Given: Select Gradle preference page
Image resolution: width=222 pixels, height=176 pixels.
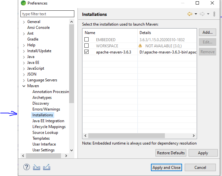Looking at the screenshot, I should click(33, 39).
